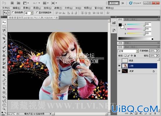Select the Polygonal Lasso tool
This screenshot has height=116, width=161.
click(4, 30)
